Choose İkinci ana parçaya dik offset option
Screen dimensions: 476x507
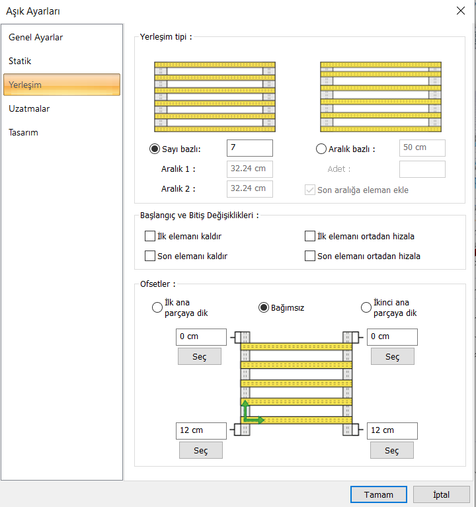point(366,307)
